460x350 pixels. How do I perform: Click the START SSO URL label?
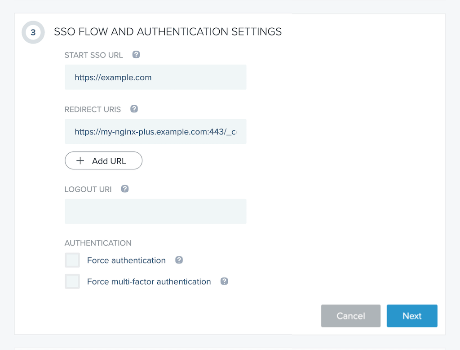point(93,55)
